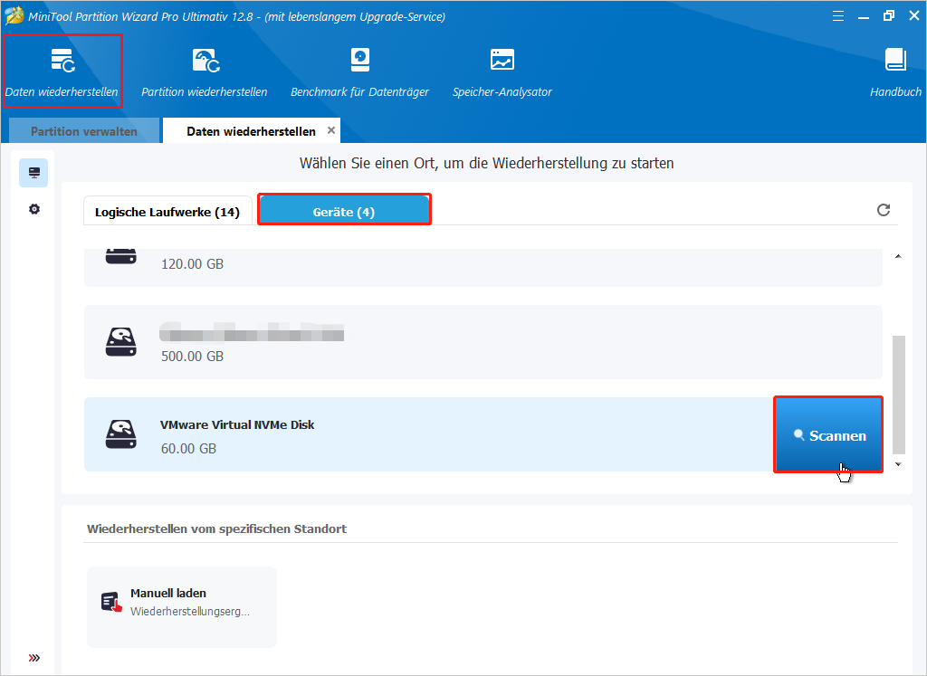This screenshot has width=927, height=676.
Task: Expand the collapsed sidebar via the double chevron
Action: [33, 658]
